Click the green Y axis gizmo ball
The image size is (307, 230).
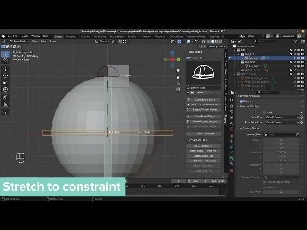179,59
